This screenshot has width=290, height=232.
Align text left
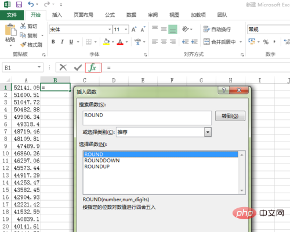(x=155, y=42)
